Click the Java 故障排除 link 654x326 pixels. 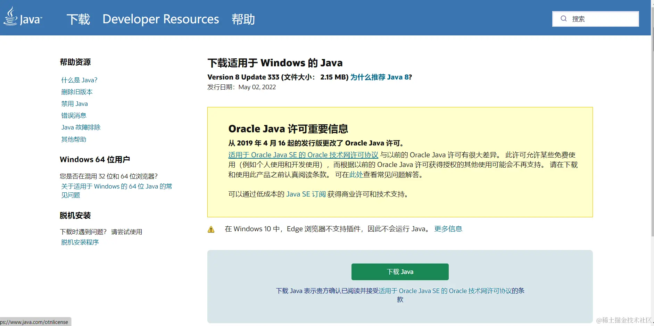coord(81,127)
